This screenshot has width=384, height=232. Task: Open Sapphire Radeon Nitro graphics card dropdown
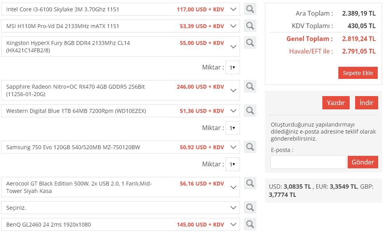233,90
